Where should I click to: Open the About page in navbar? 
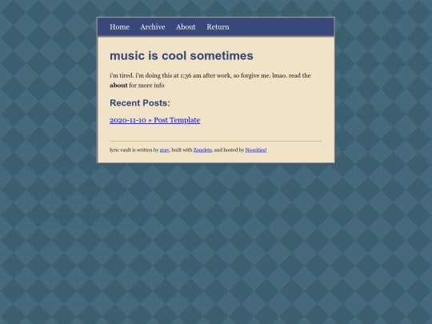186,27
